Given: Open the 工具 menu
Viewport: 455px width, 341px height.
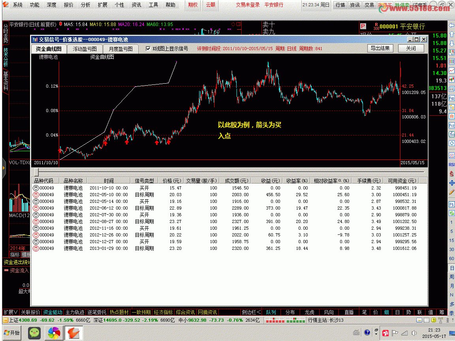Looking at the screenshot, I should (153, 5).
